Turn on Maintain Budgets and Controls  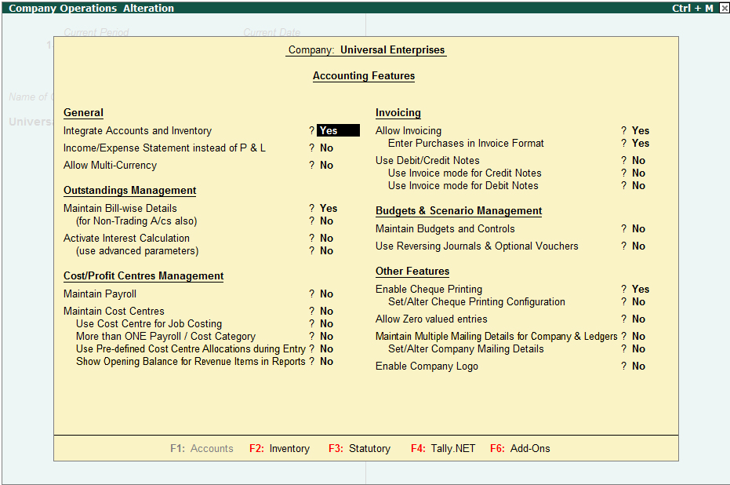click(x=638, y=228)
